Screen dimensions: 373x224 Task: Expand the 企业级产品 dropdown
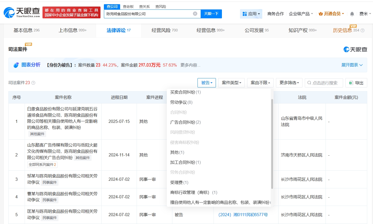(301, 14)
